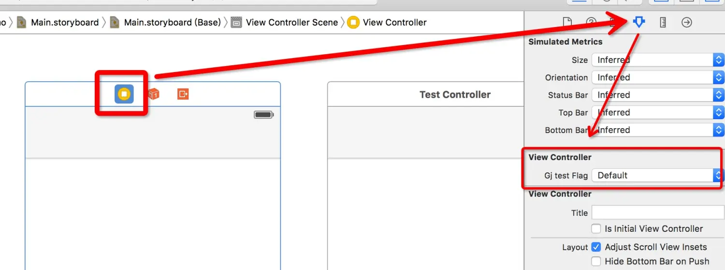The image size is (725, 270).
Task: Open the Gj test Flag dropdown
Action: 658,175
